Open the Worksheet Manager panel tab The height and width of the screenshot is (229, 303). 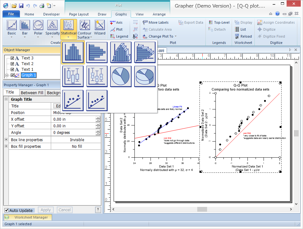coord(31,217)
